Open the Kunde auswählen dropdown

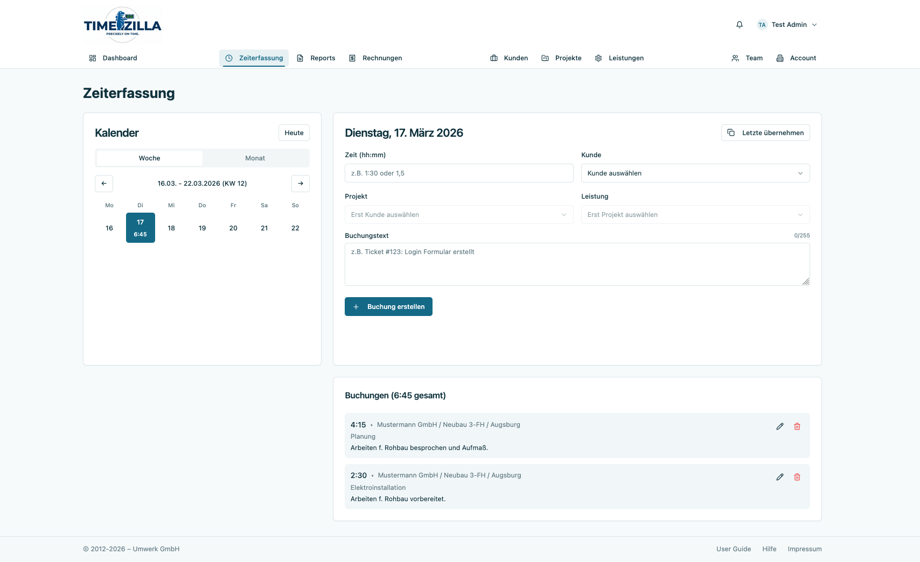(x=695, y=173)
